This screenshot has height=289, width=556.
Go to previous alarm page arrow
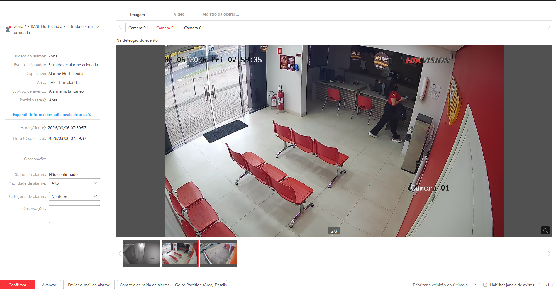pyautogui.click(x=540, y=285)
